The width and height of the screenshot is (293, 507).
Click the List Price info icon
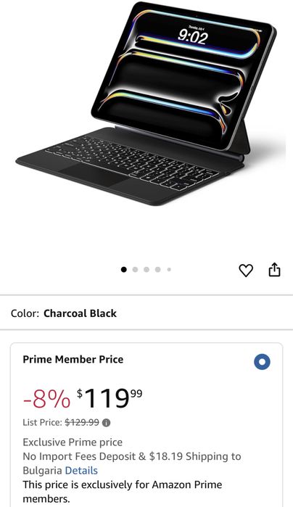coord(107,423)
